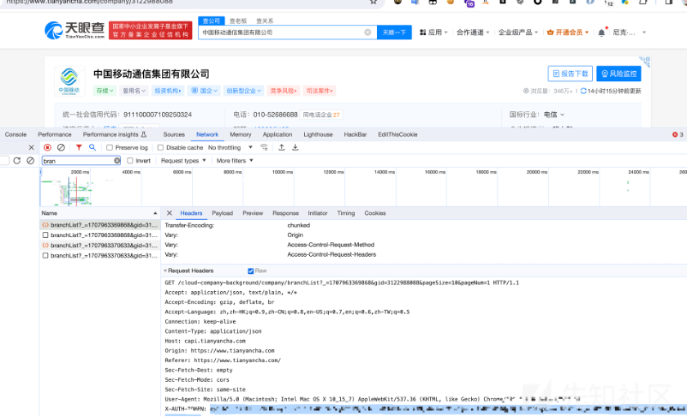Image resolution: width=687 pixels, height=417 pixels.
Task: Clear the network log
Action: [x=61, y=148]
